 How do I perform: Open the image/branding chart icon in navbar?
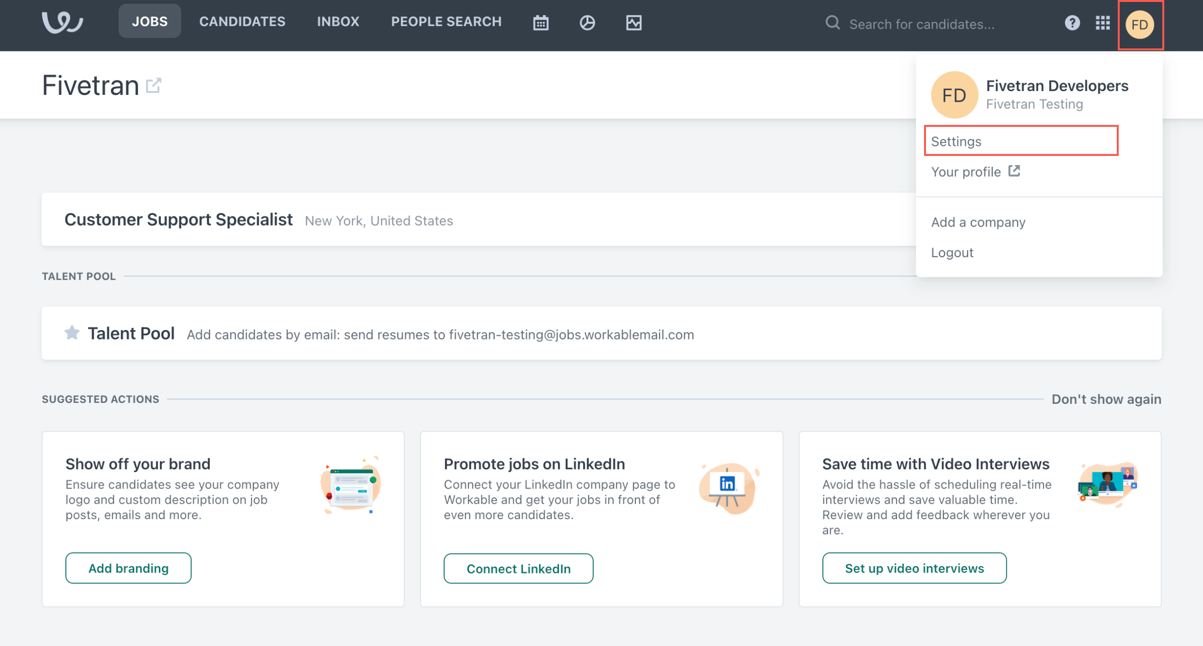click(633, 23)
